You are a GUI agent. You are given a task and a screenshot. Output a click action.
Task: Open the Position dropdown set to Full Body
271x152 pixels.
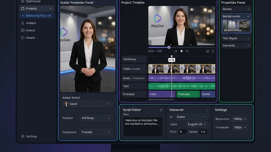[96, 118]
